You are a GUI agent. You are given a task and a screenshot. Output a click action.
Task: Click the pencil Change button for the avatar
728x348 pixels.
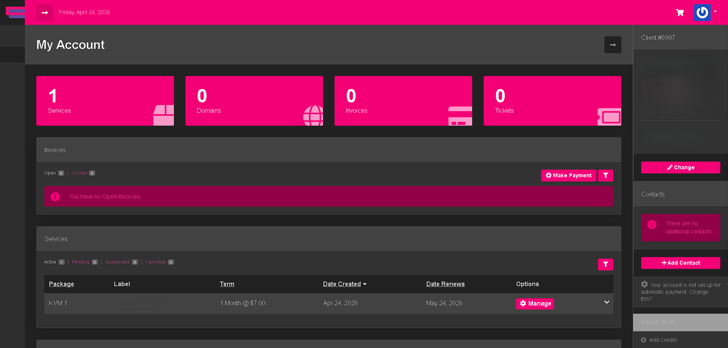click(x=680, y=167)
